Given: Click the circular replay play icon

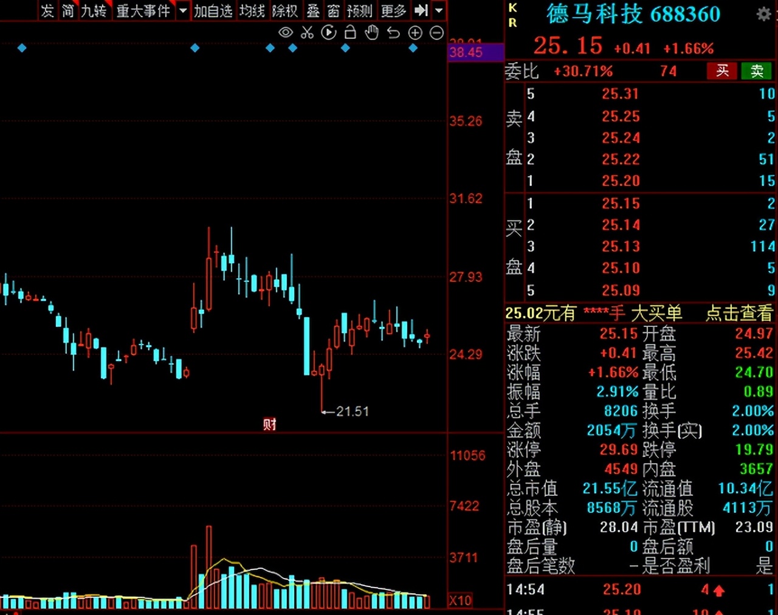Looking at the screenshot, I should [x=328, y=33].
